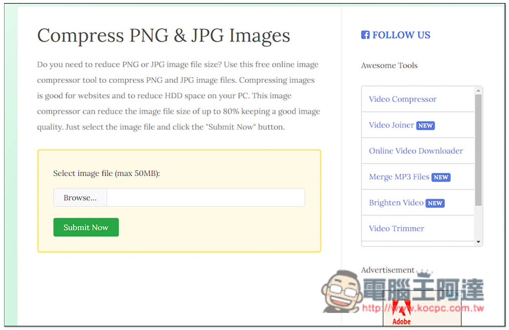The width and height of the screenshot is (509, 330).
Task: Click the ad info icon on the advertisement
Action: 450,294
